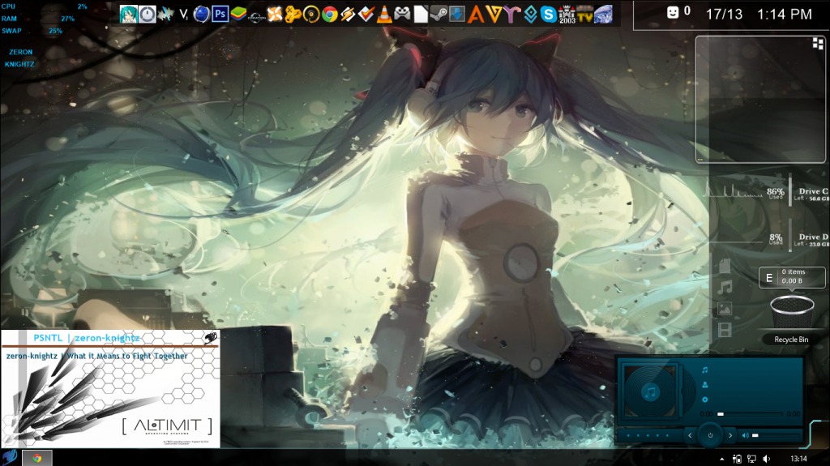Screen dimensions: 830x466
Task: Click the 1:14 PM time display
Action: point(785,15)
